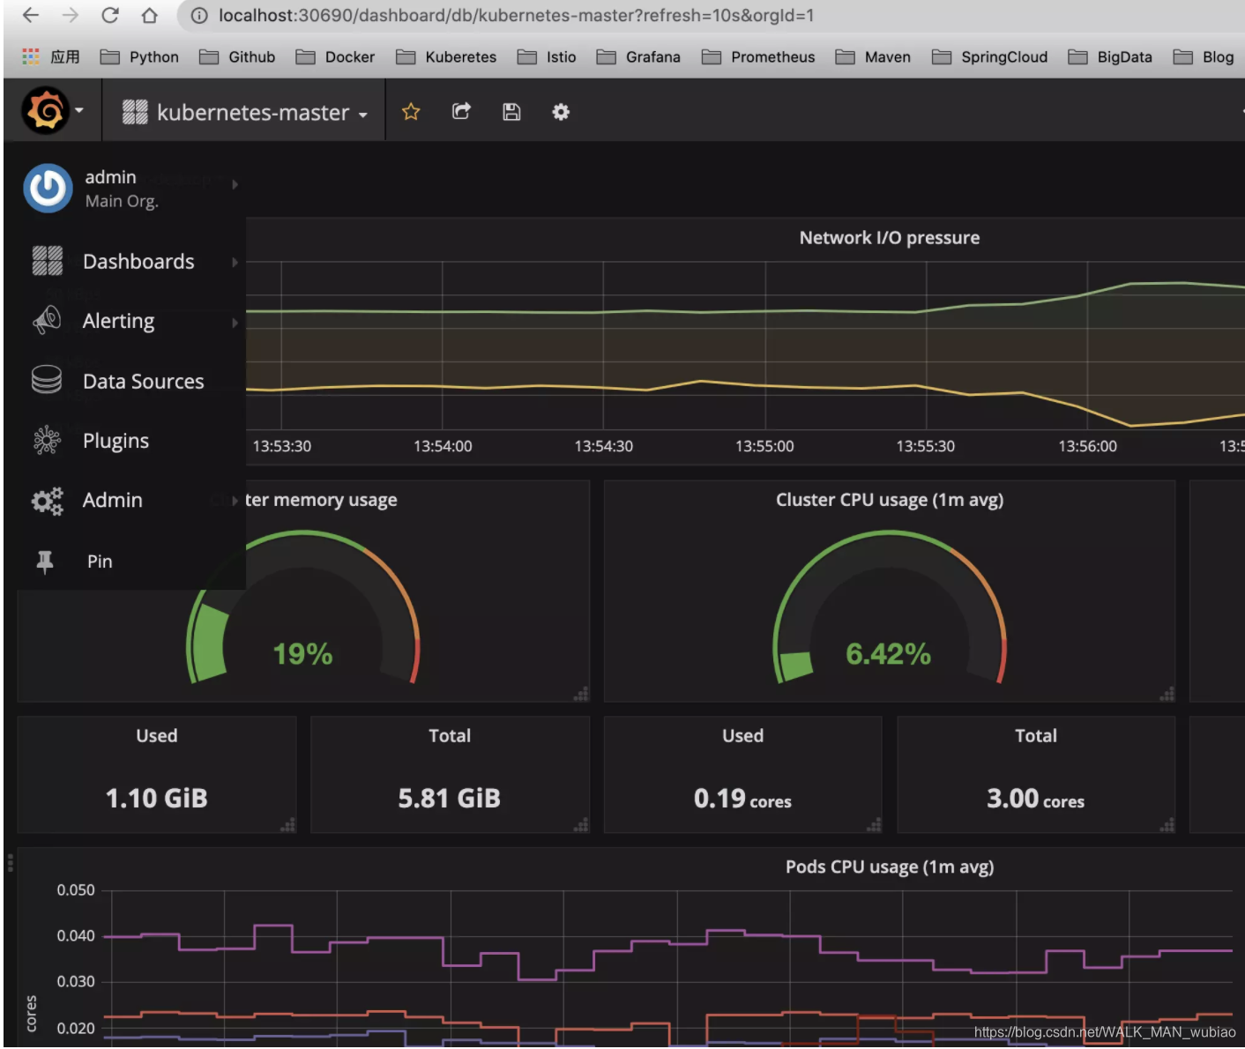Select Dashboards in the side menu
Screen dimensions: 1245x1049
(138, 262)
